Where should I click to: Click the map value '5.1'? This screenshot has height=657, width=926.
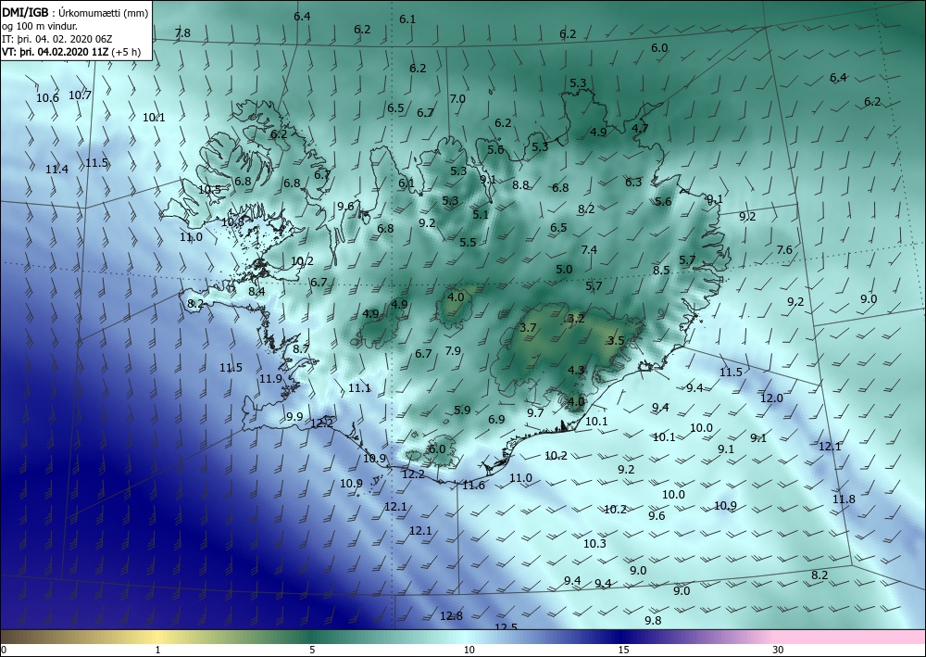tap(480, 214)
